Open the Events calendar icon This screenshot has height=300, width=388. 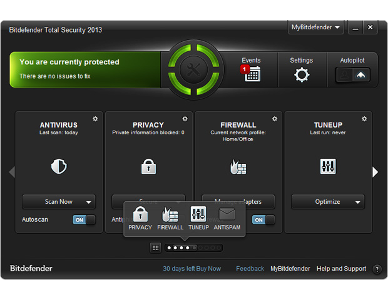[x=252, y=74]
